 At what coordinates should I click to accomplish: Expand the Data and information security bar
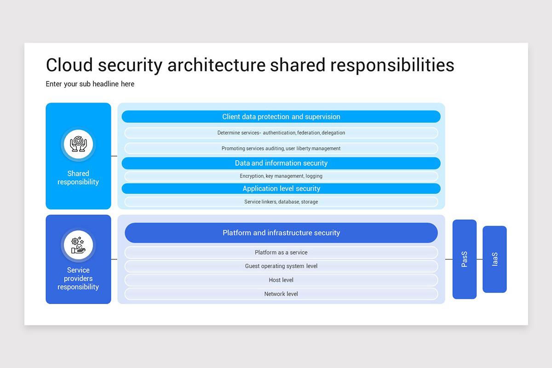point(281,163)
